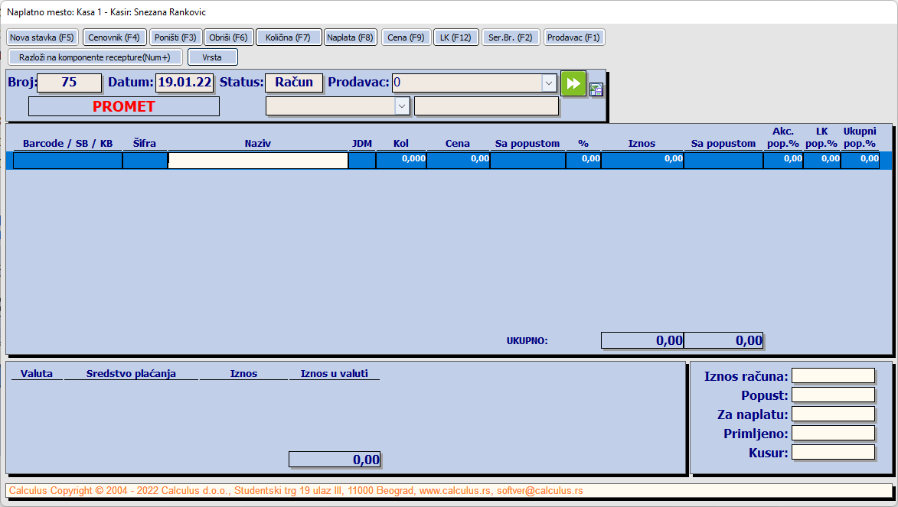Image resolution: width=898 pixels, height=507 pixels.
Task: Click the green double-arrow forward button
Action: coord(573,83)
